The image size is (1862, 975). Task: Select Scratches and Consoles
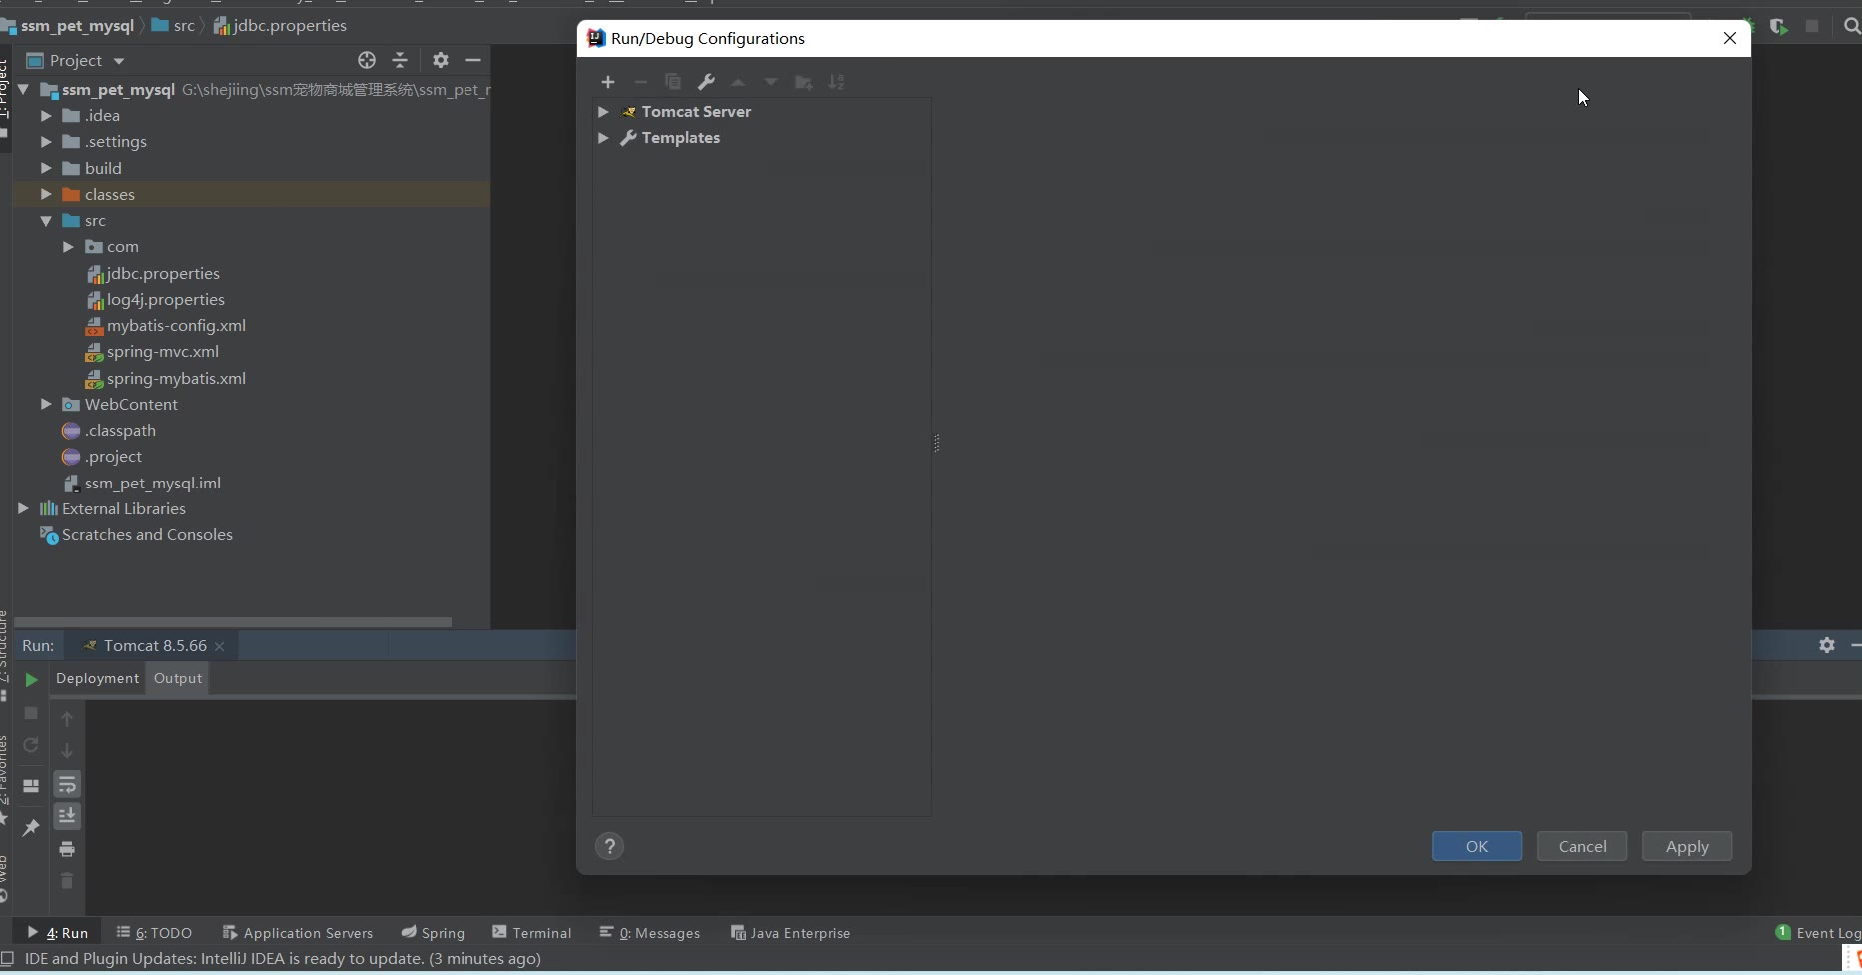[147, 535]
